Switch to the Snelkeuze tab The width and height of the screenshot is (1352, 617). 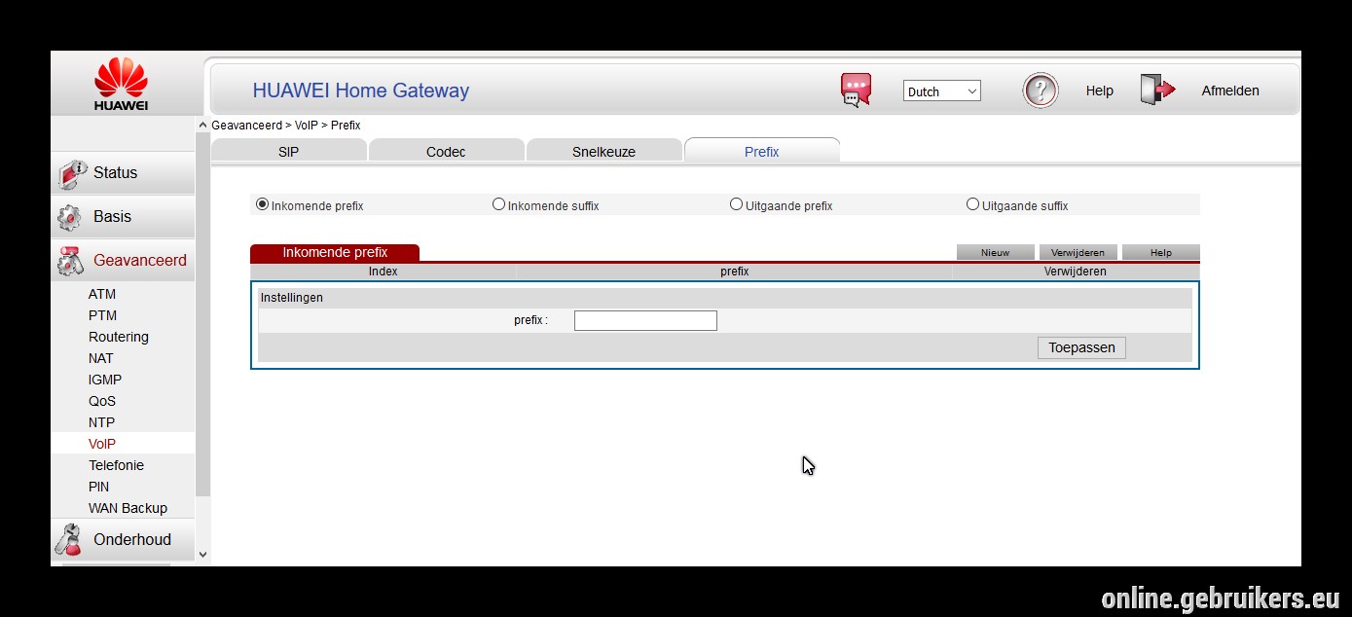pyautogui.click(x=603, y=152)
